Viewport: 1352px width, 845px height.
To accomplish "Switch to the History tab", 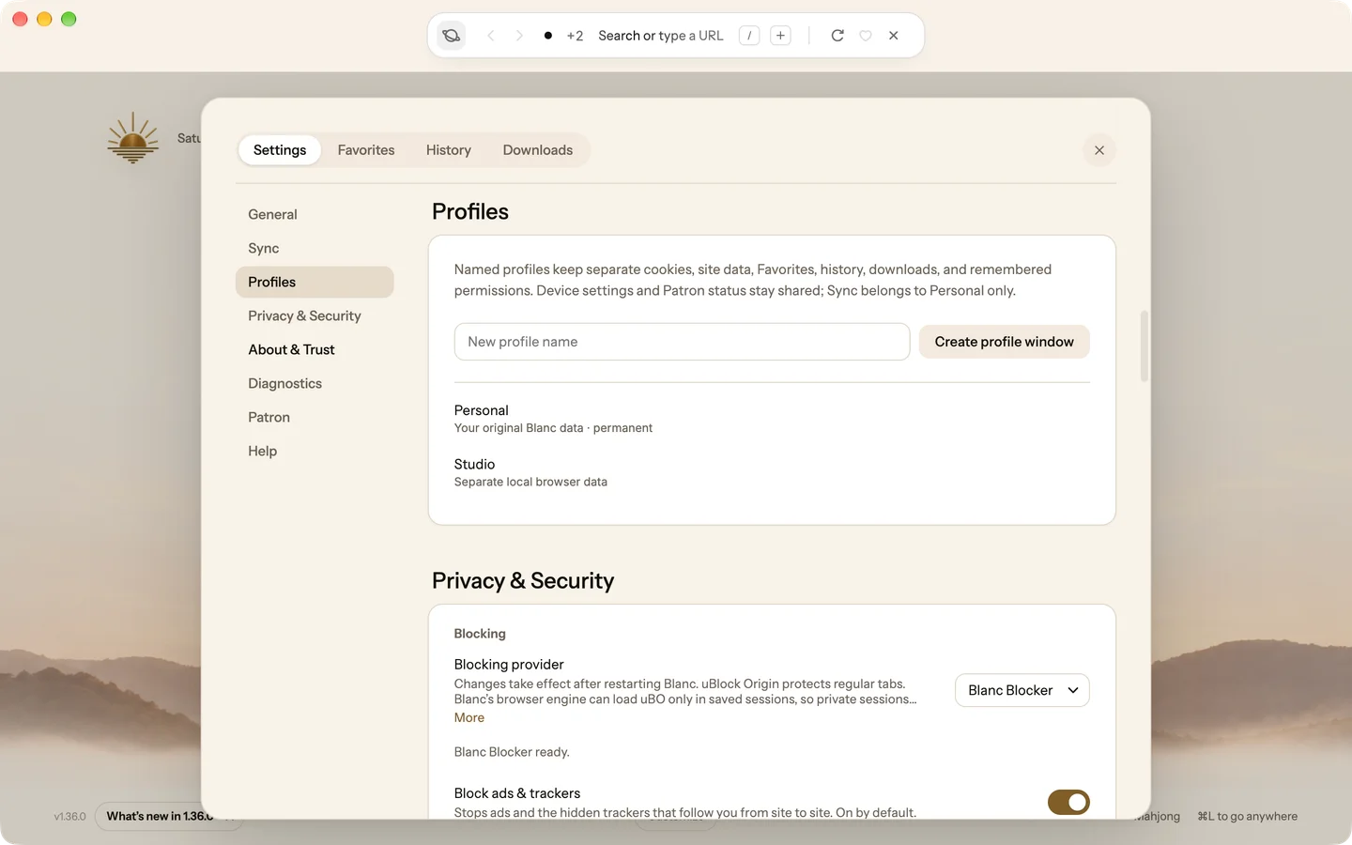I will 449,150.
